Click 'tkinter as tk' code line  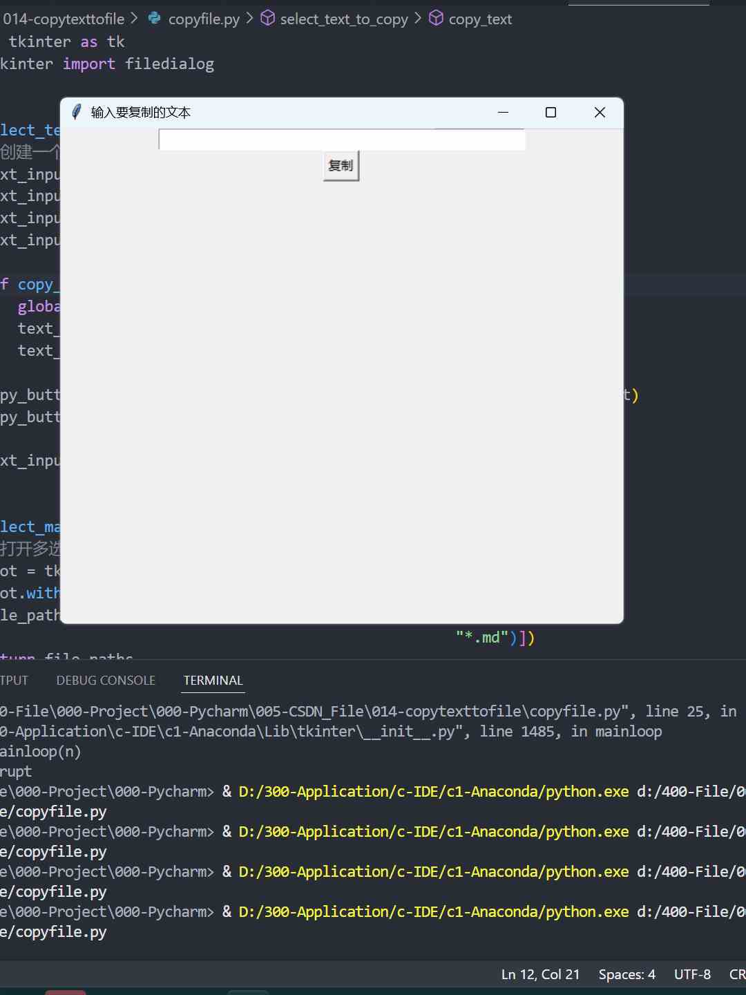click(66, 41)
